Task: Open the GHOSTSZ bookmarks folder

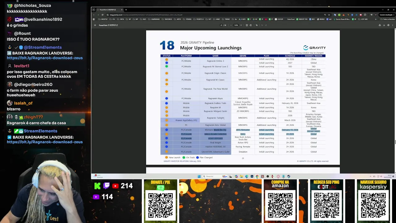Action: pos(103,19)
